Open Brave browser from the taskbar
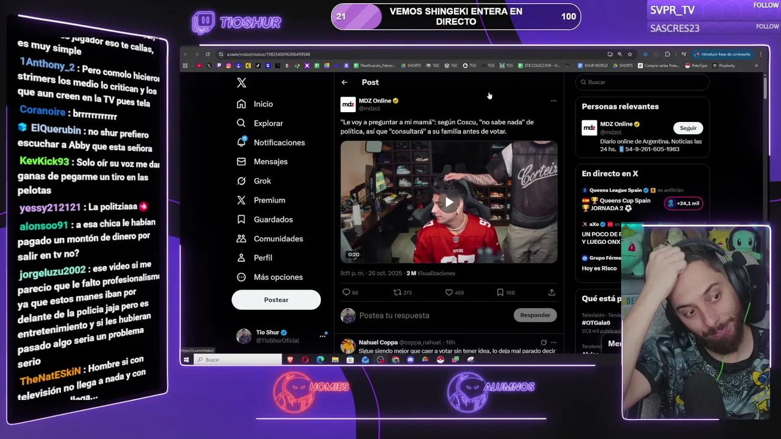Image resolution: width=781 pixels, height=439 pixels. [290, 360]
